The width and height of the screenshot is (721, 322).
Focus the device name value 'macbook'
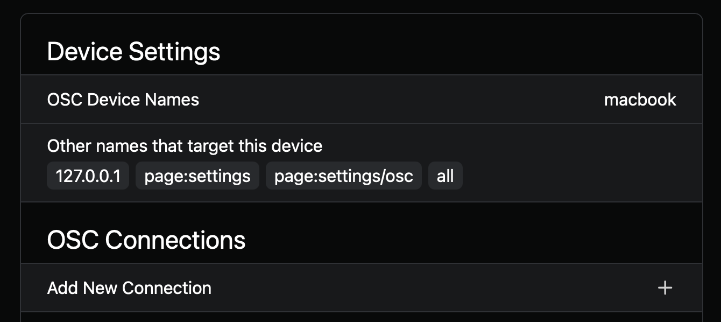[x=640, y=100]
